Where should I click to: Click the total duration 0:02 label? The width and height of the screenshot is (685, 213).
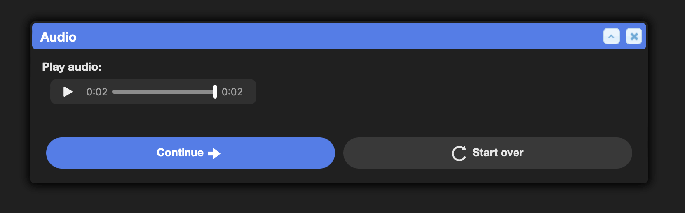click(x=232, y=92)
